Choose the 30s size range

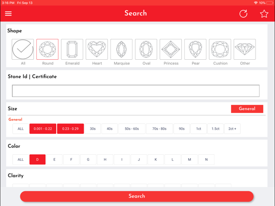tap(93, 129)
